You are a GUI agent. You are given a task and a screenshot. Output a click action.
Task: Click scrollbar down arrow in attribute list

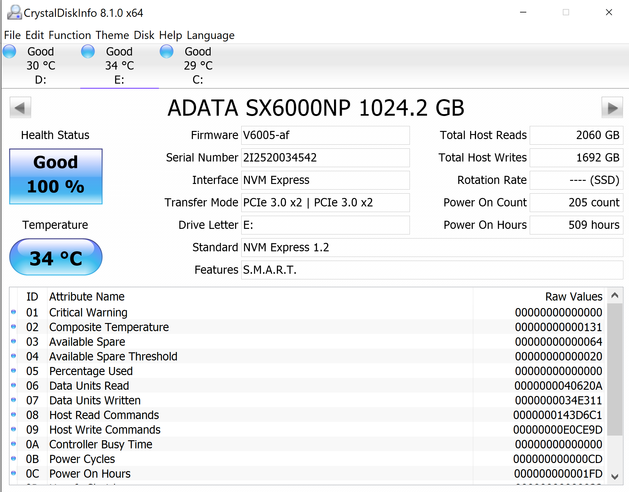[x=615, y=476]
